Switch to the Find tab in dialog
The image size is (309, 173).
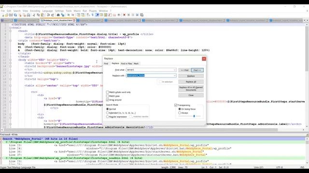106,63
